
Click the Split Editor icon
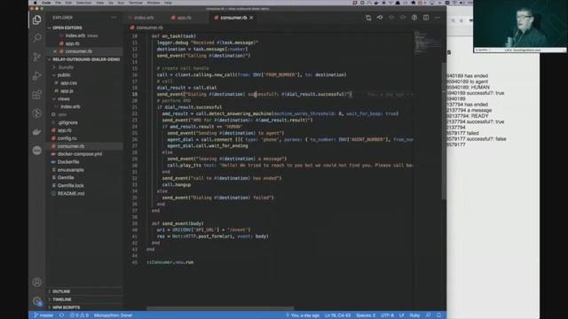(x=426, y=18)
